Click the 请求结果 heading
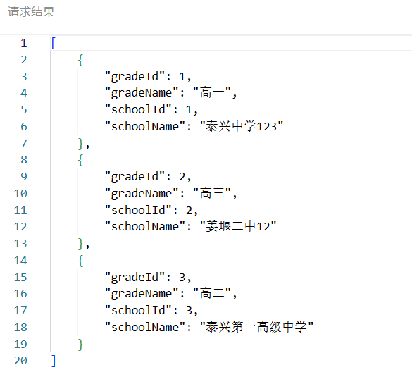Image resolution: width=412 pixels, height=384 pixels. click(x=31, y=12)
